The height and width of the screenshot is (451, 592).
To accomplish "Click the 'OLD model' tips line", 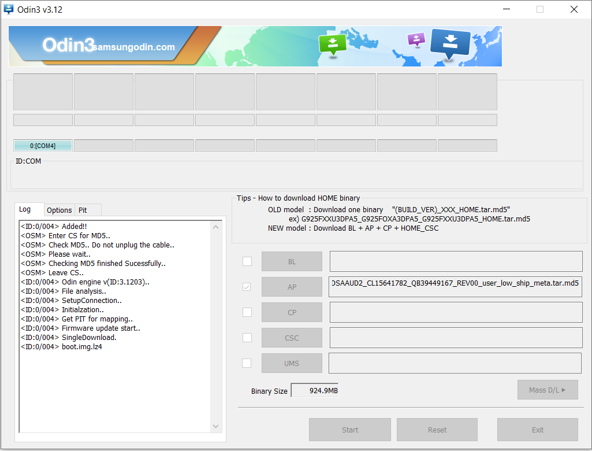I will pyautogui.click(x=389, y=210).
